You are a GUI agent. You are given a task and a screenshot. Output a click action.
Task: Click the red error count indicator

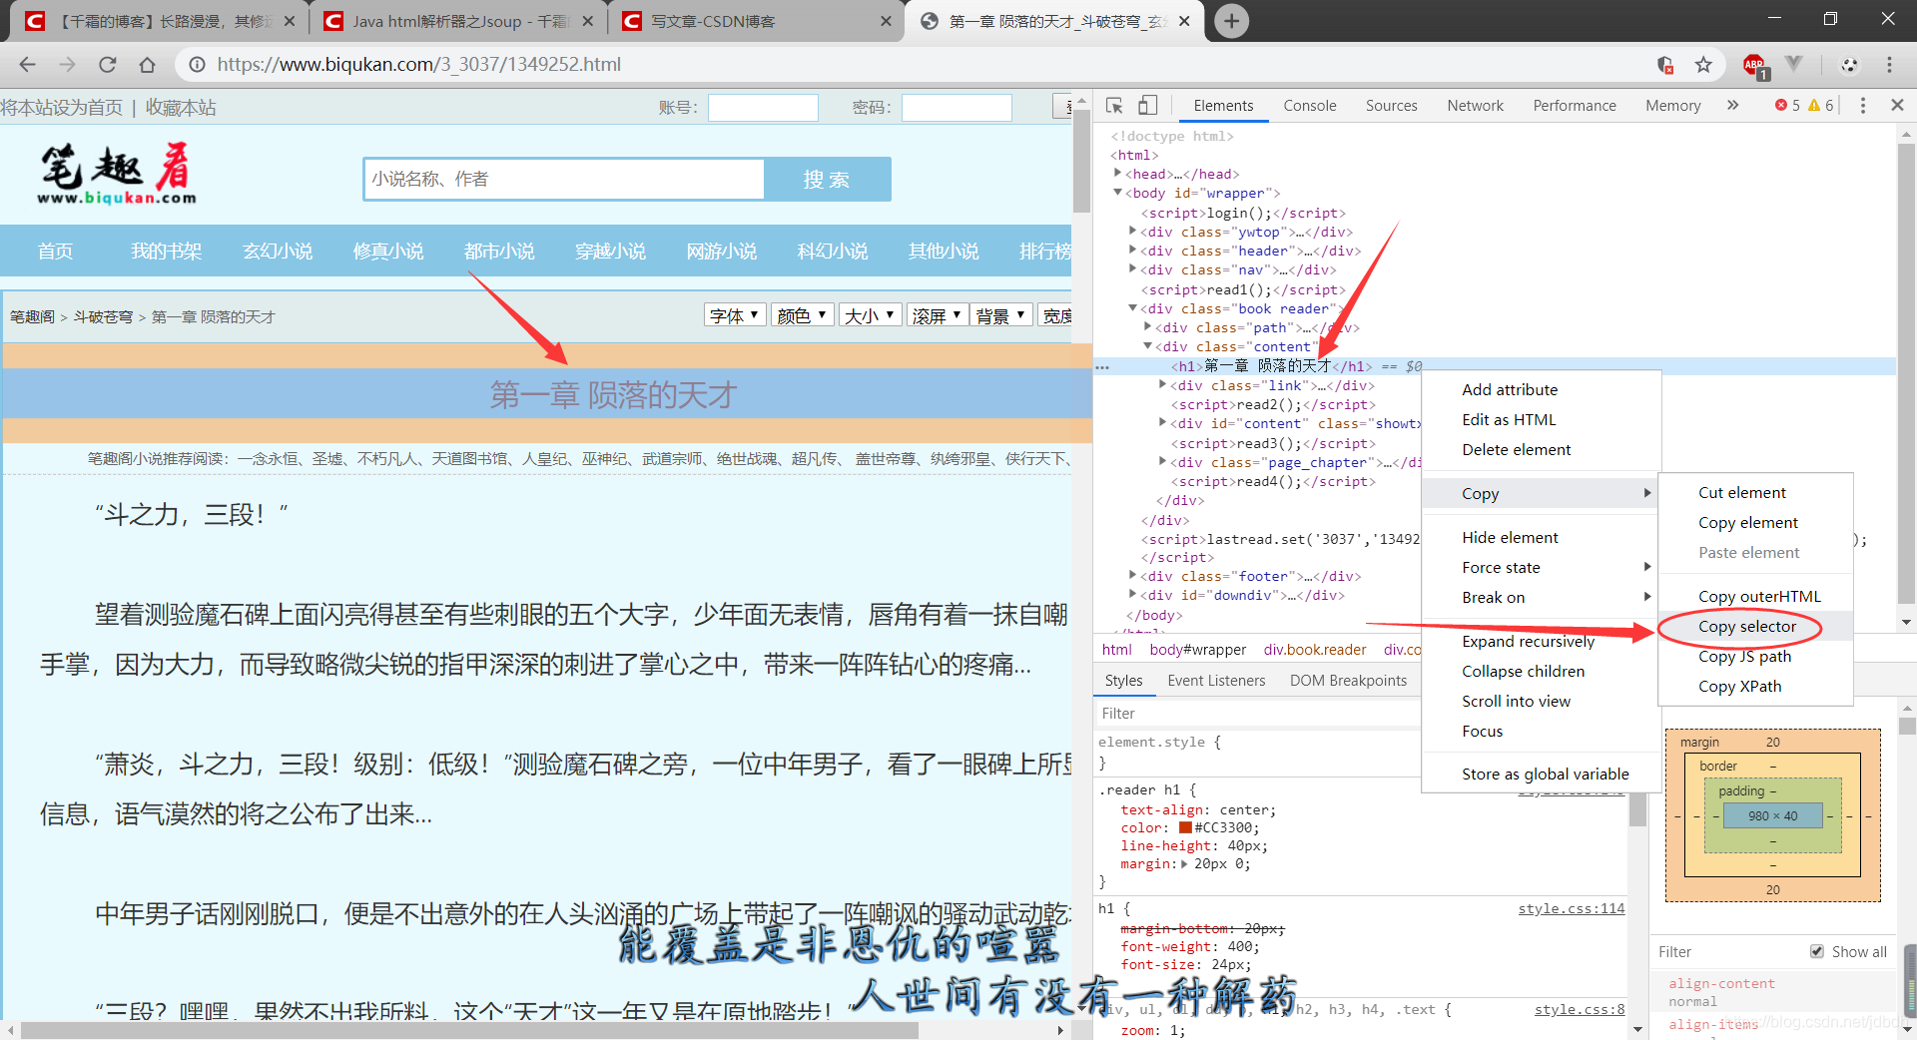click(x=1787, y=105)
